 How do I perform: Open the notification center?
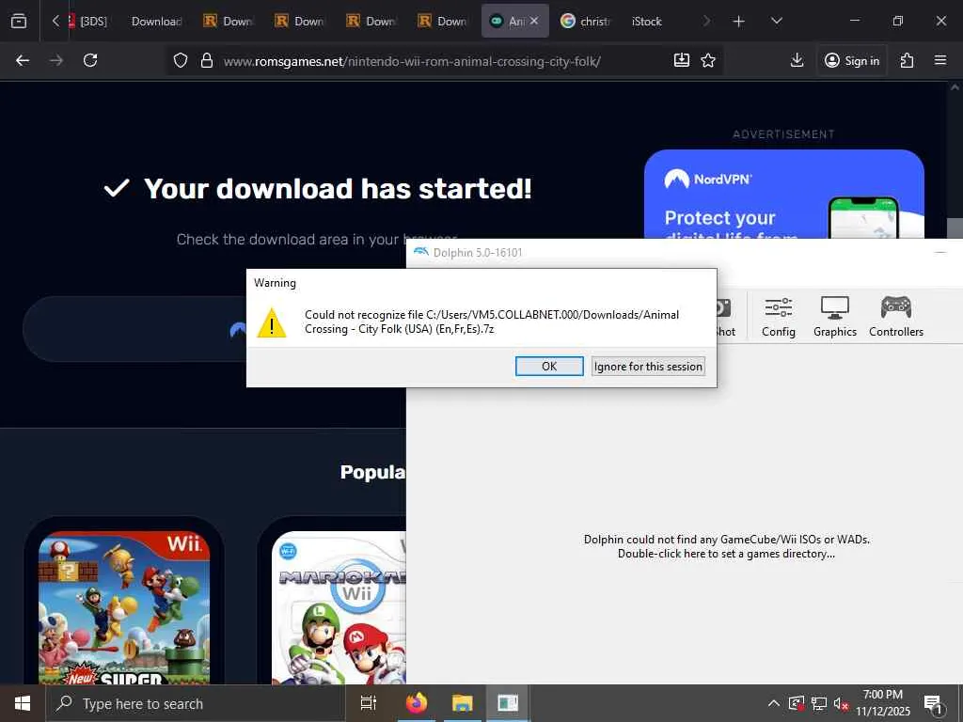[933, 704]
